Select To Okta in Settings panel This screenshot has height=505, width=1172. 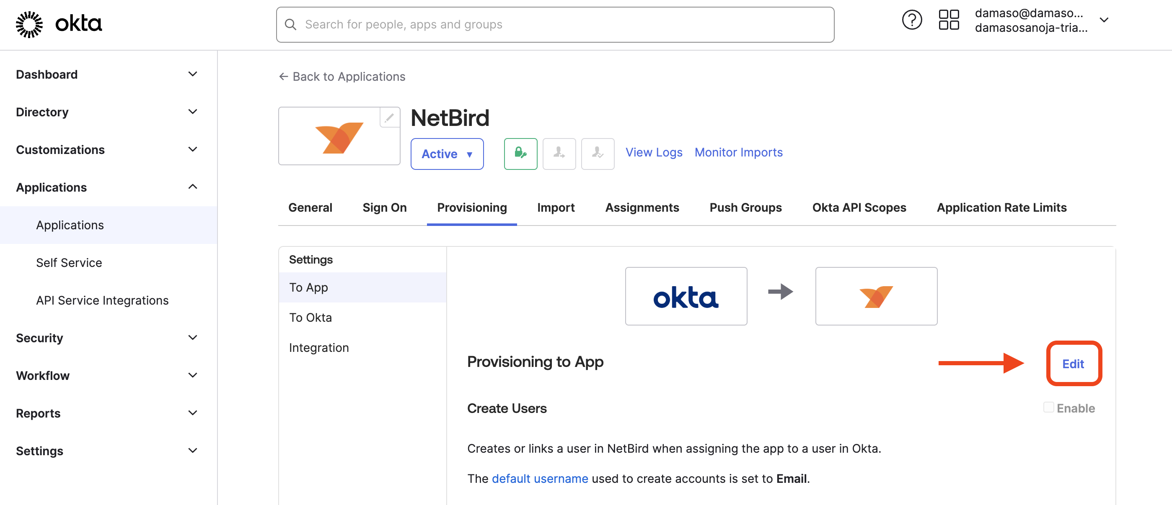[x=310, y=317]
